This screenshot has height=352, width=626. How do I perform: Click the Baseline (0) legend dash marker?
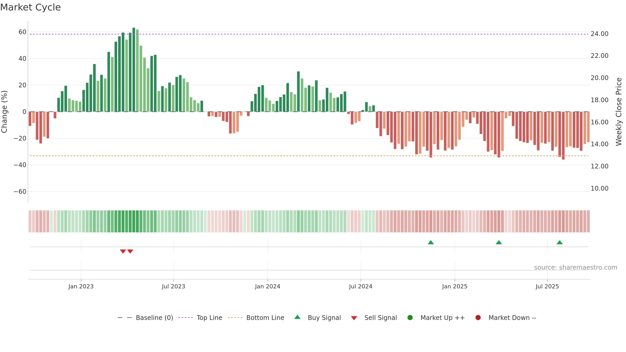coord(125,318)
